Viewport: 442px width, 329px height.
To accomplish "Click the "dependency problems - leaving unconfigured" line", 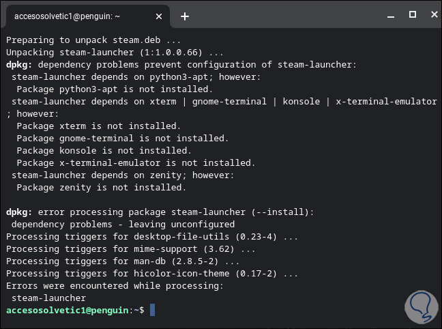I will tap(123, 224).
